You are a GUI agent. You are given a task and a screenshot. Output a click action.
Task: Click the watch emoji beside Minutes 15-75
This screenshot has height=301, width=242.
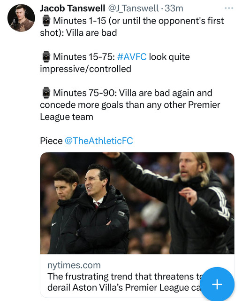coord(46,56)
